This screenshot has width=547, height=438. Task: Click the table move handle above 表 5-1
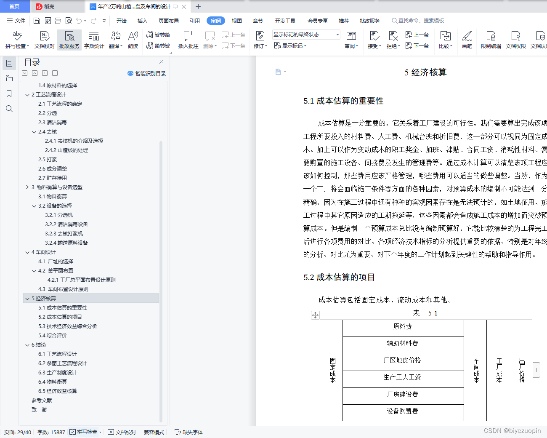click(x=315, y=315)
